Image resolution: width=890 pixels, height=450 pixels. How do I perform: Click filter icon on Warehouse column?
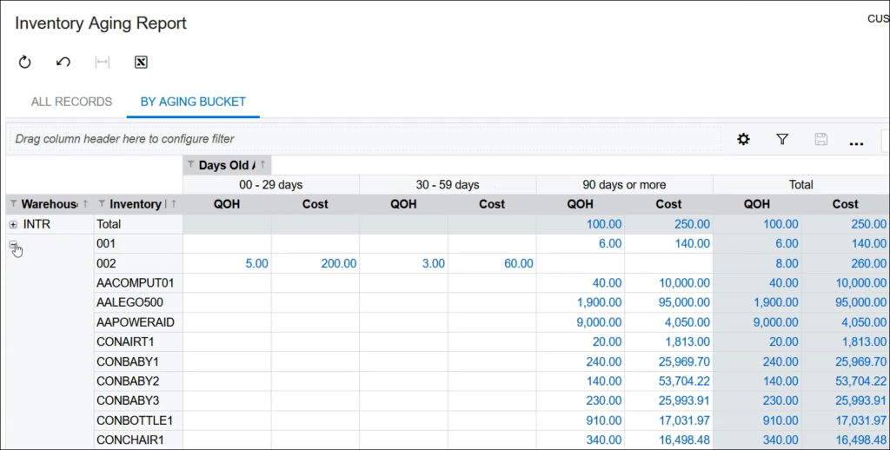coord(13,203)
